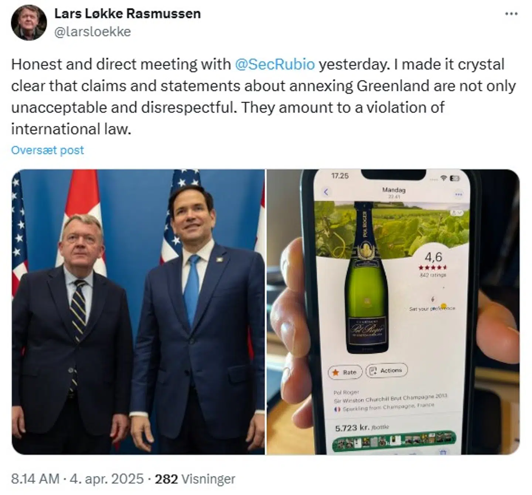This screenshot has width=532, height=495.
Task: Tap the Rate button under the bottle
Action: (x=345, y=372)
